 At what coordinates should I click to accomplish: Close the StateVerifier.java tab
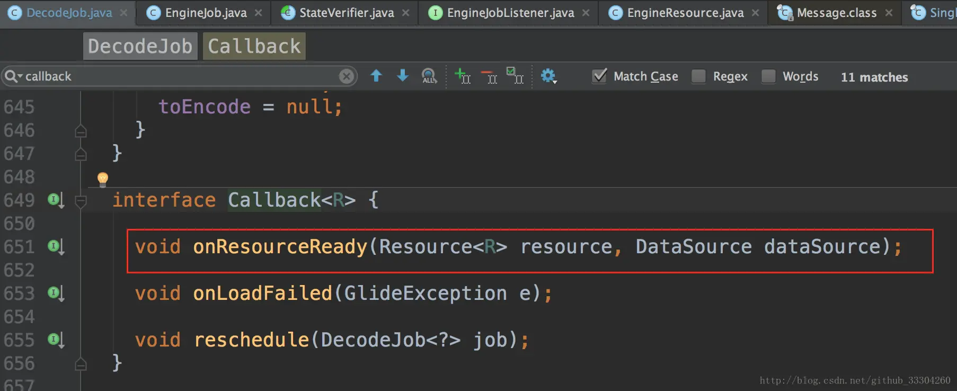point(405,13)
